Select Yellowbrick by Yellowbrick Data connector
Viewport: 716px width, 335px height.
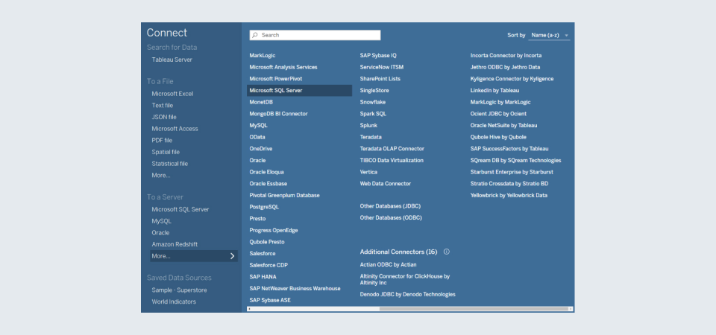tap(509, 196)
